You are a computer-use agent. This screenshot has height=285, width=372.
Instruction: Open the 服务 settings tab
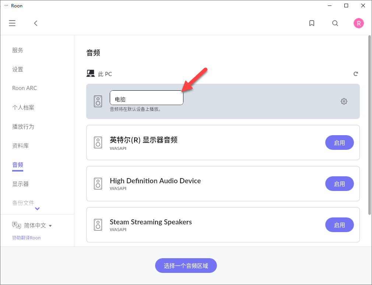click(18, 50)
